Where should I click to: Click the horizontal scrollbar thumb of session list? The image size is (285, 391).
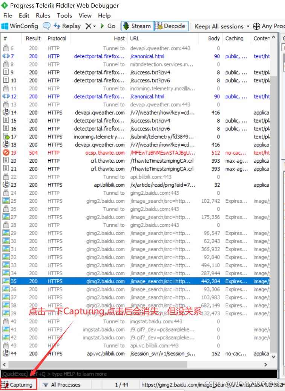[98, 364]
